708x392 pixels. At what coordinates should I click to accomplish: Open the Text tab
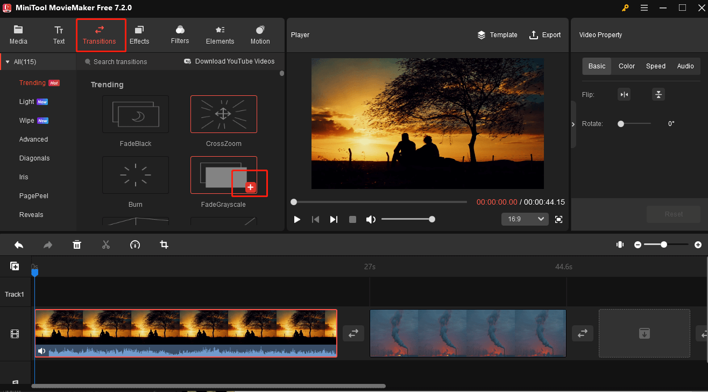[59, 35]
